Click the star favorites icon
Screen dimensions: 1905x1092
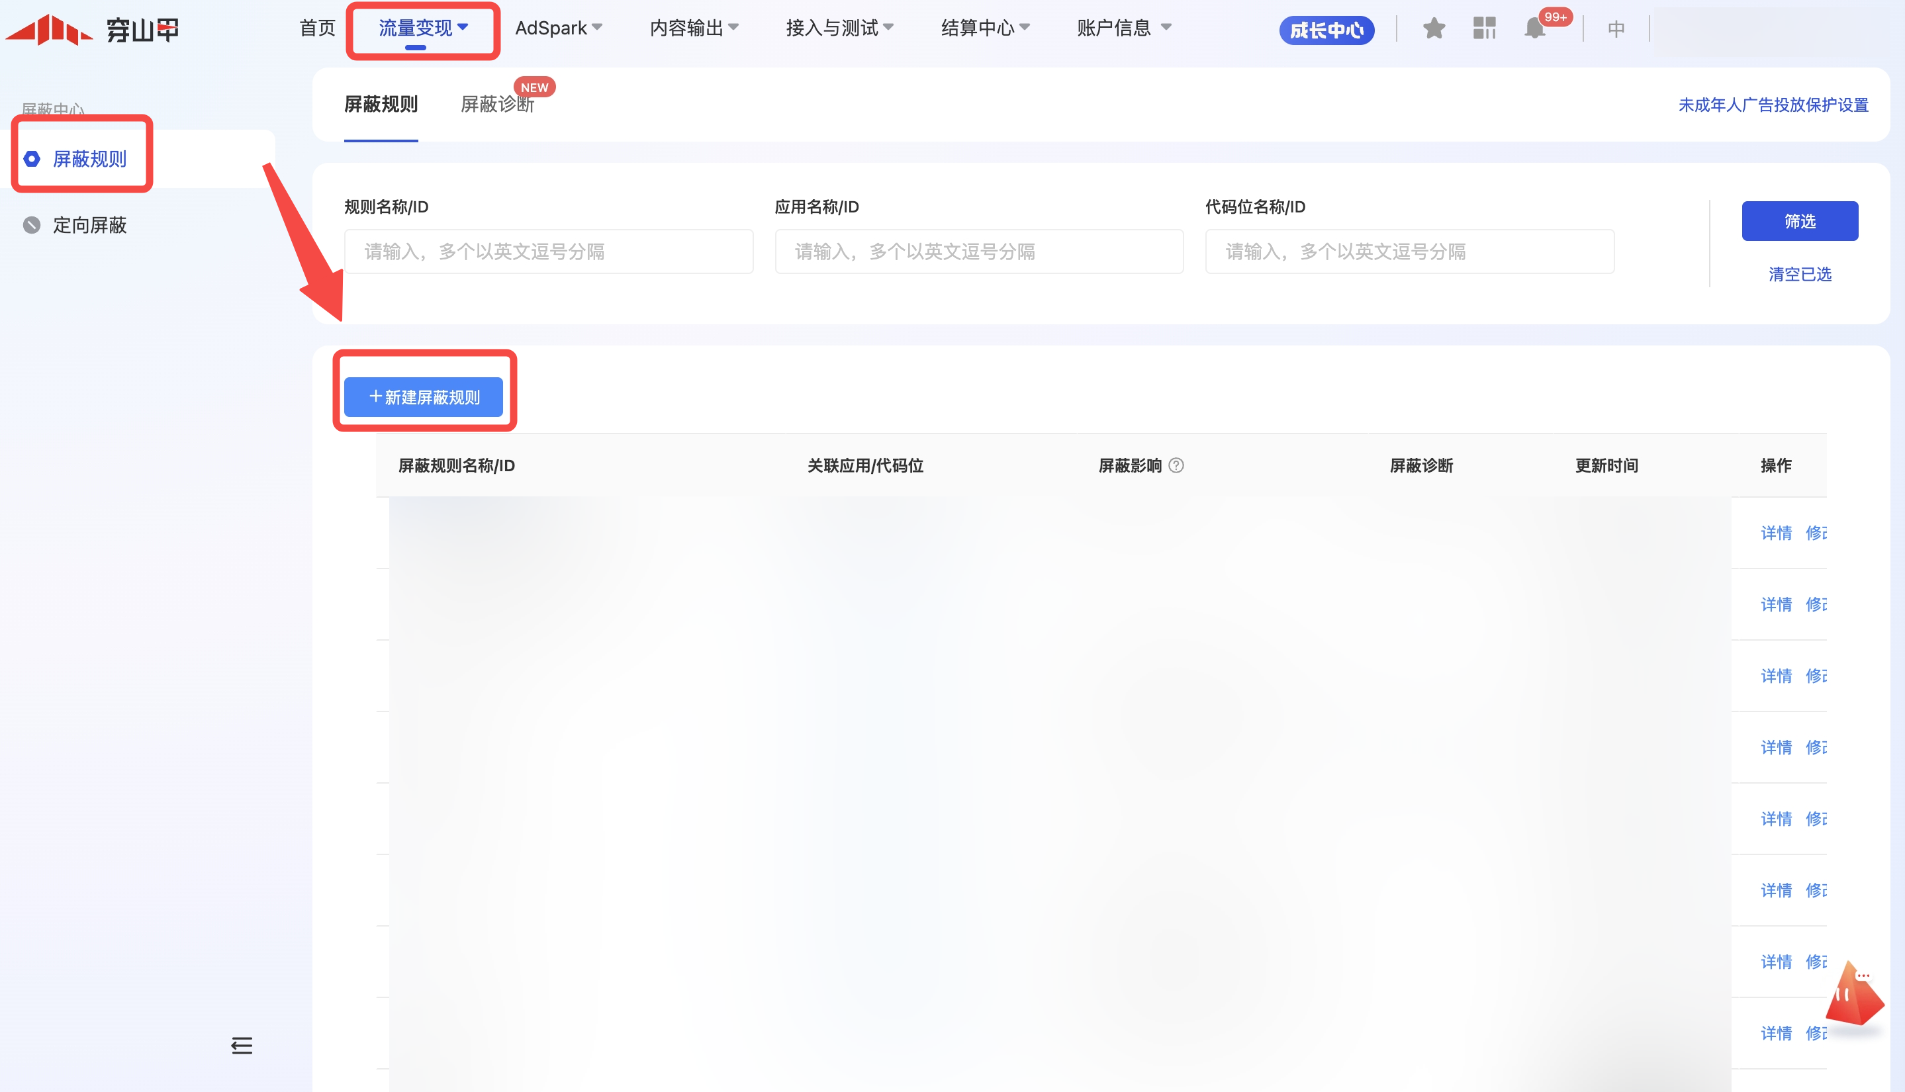(1433, 28)
